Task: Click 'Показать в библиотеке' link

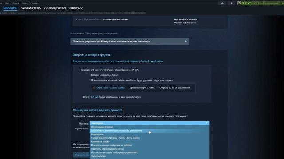Action: (x=185, y=23)
